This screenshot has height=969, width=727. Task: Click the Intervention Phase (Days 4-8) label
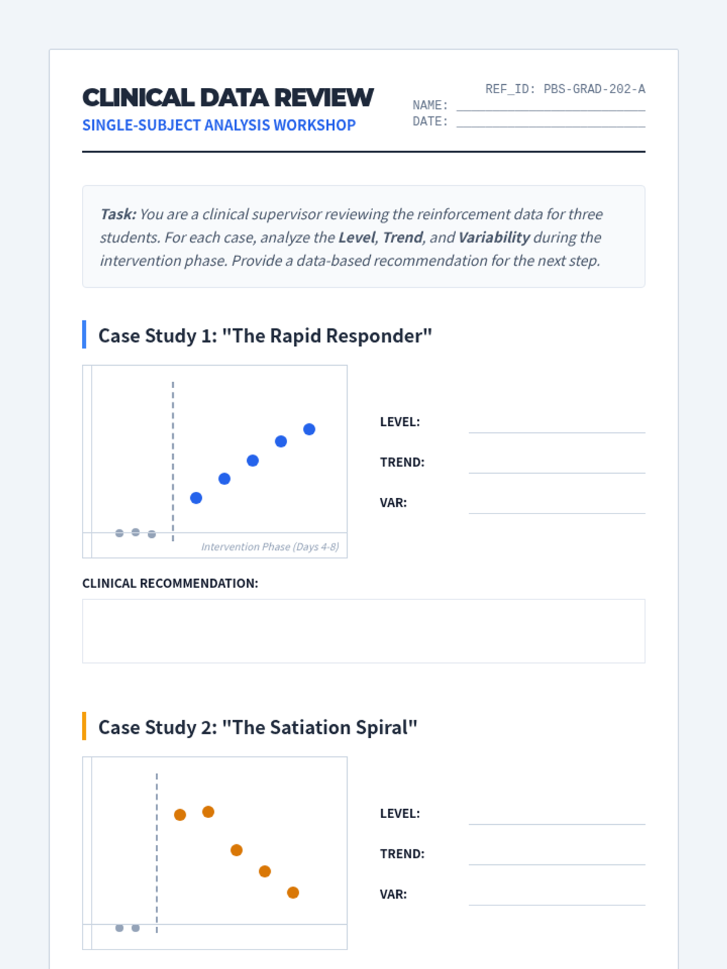[x=270, y=547]
